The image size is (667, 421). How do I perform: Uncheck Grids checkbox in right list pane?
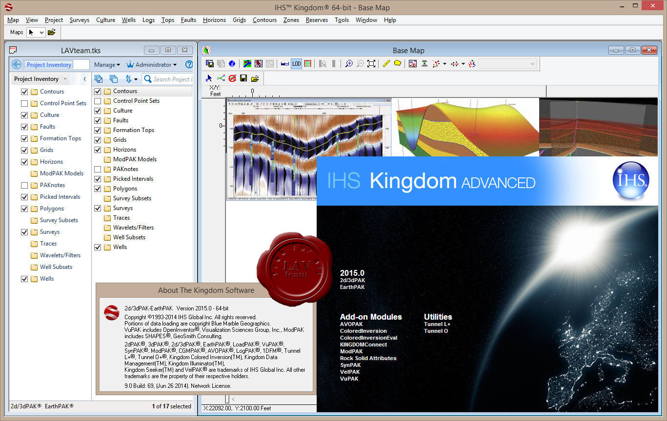98,140
